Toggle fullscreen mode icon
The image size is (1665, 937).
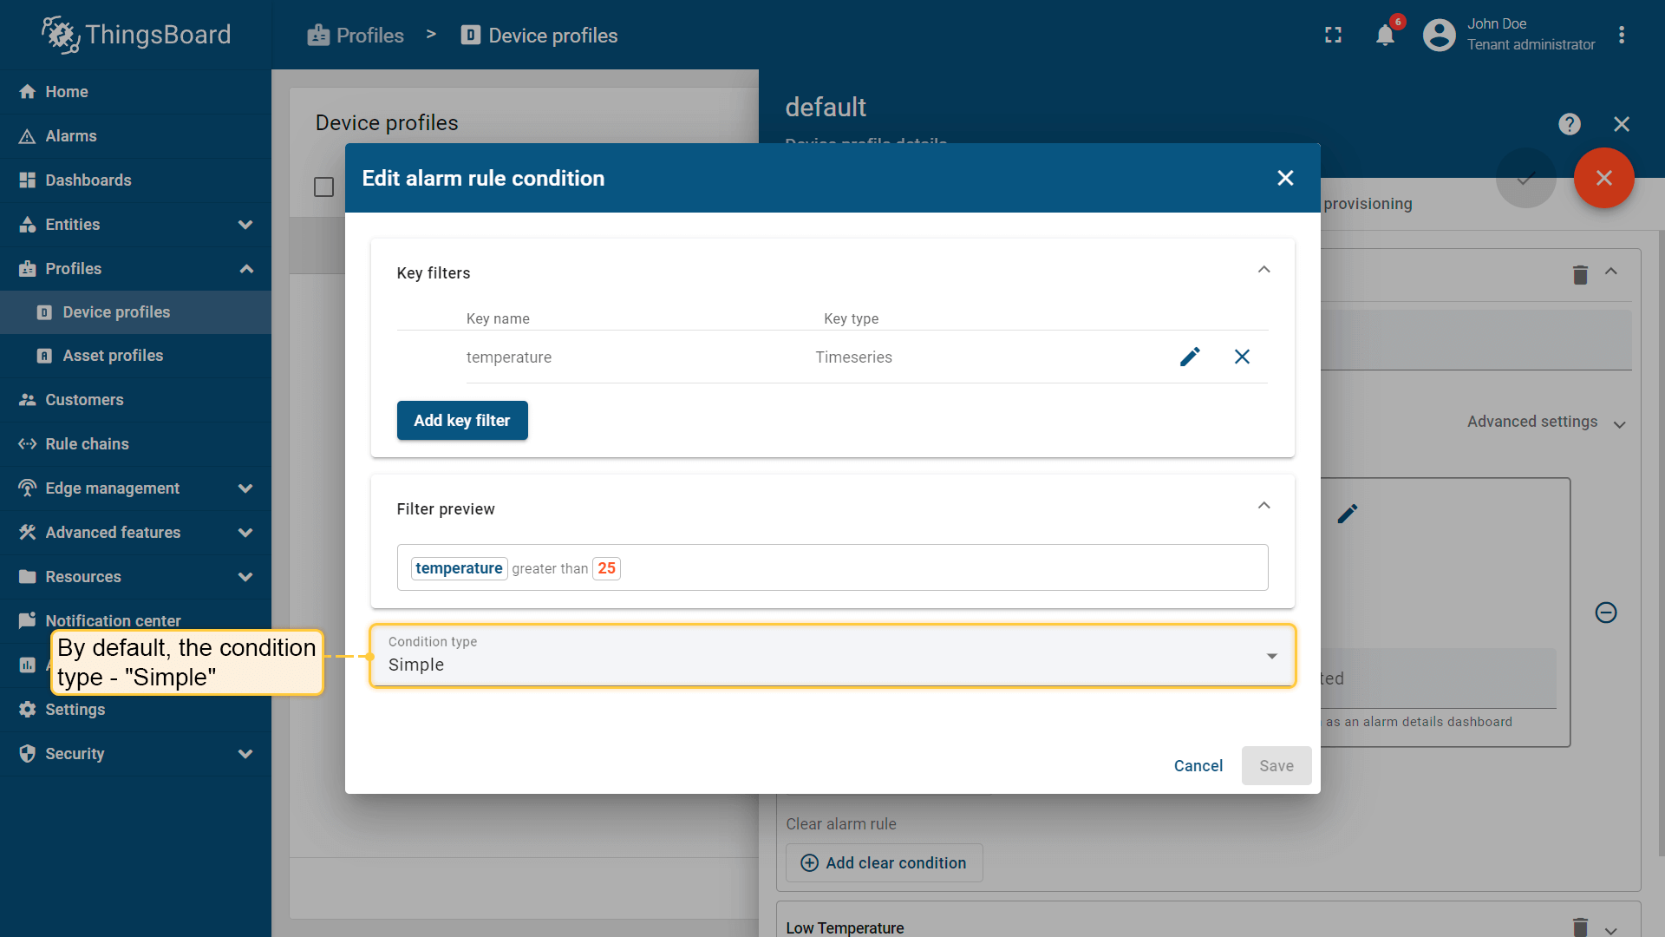pos(1333,36)
